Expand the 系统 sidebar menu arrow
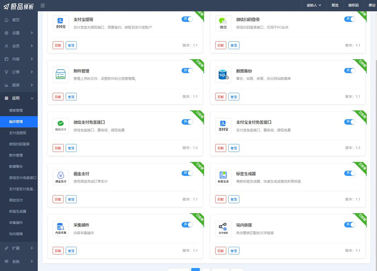This screenshot has height=271, width=377. click(x=32, y=261)
